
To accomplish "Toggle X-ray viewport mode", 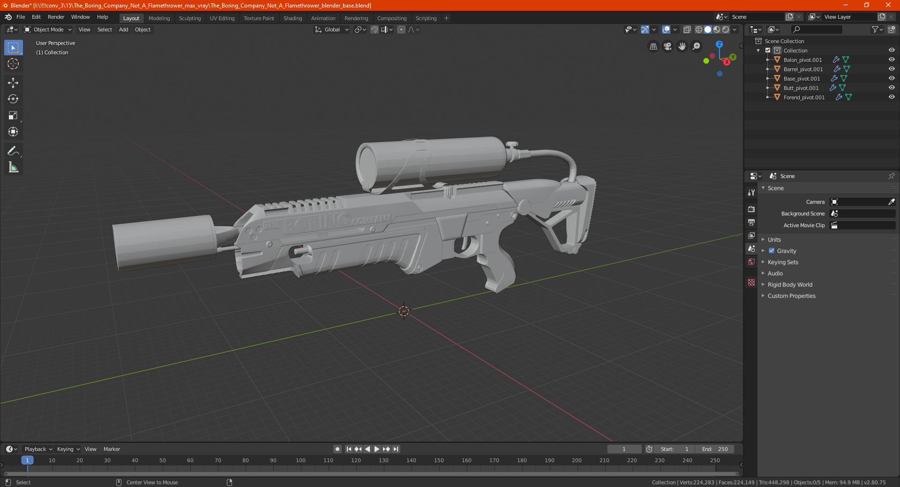I will point(687,30).
